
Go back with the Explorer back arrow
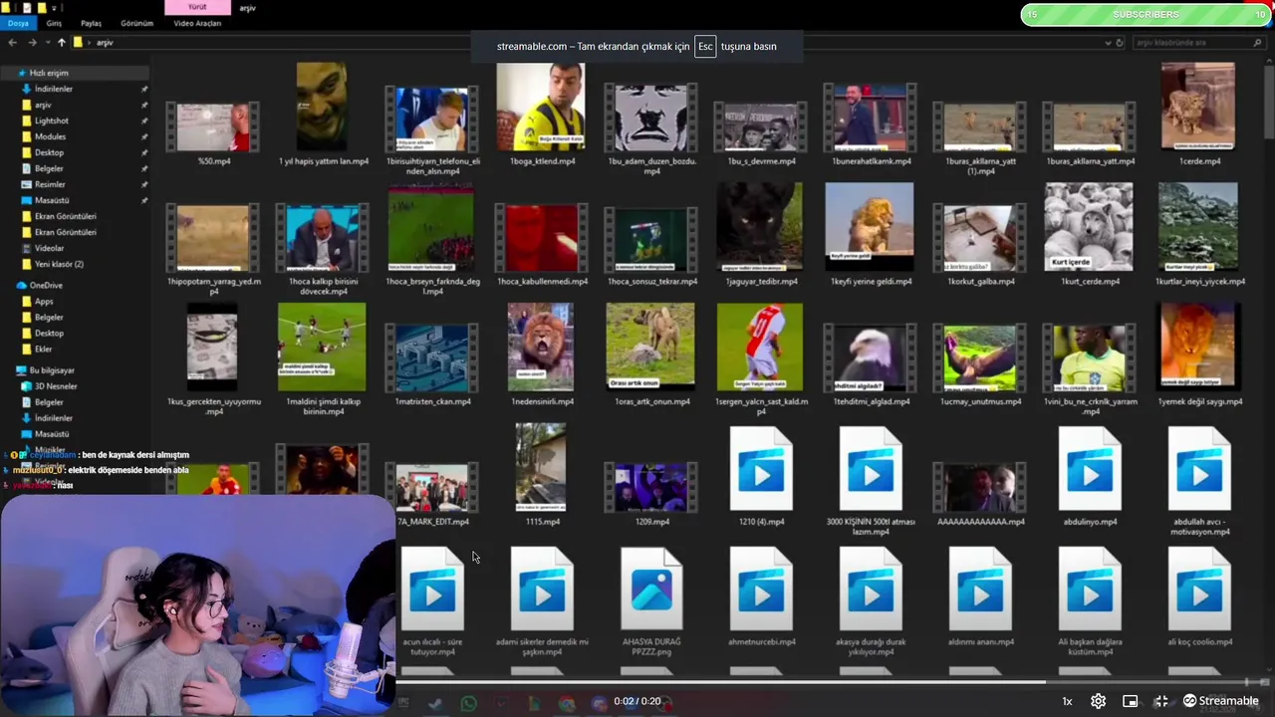click(12, 43)
